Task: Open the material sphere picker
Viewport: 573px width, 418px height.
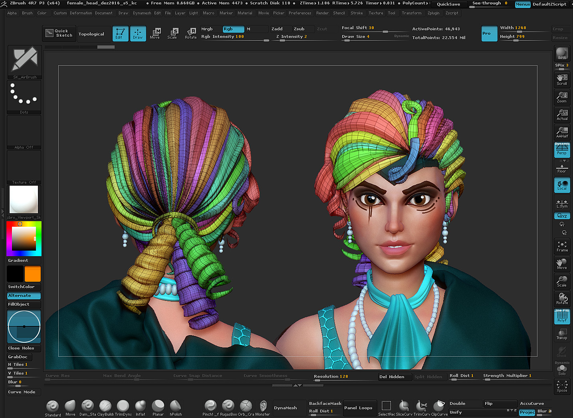Action: (24, 202)
